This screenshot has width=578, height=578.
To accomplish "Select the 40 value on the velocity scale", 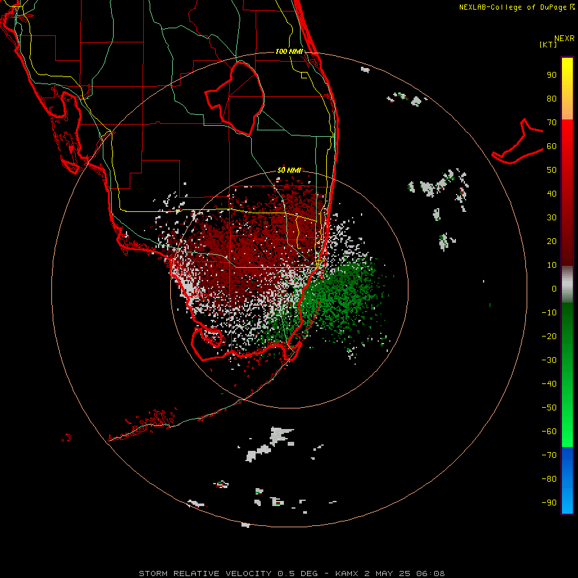I will pos(552,193).
